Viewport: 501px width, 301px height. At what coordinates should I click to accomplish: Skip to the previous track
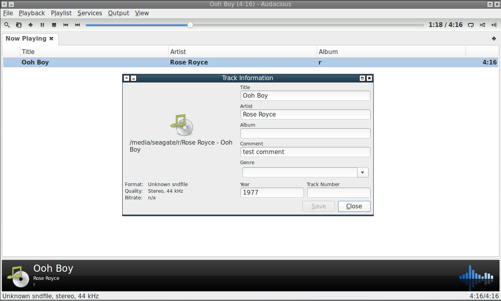66,25
